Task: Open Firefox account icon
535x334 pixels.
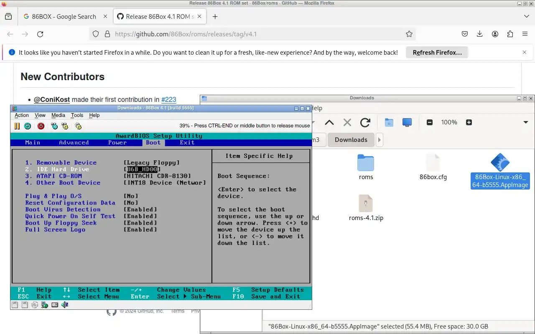Action: point(495,34)
